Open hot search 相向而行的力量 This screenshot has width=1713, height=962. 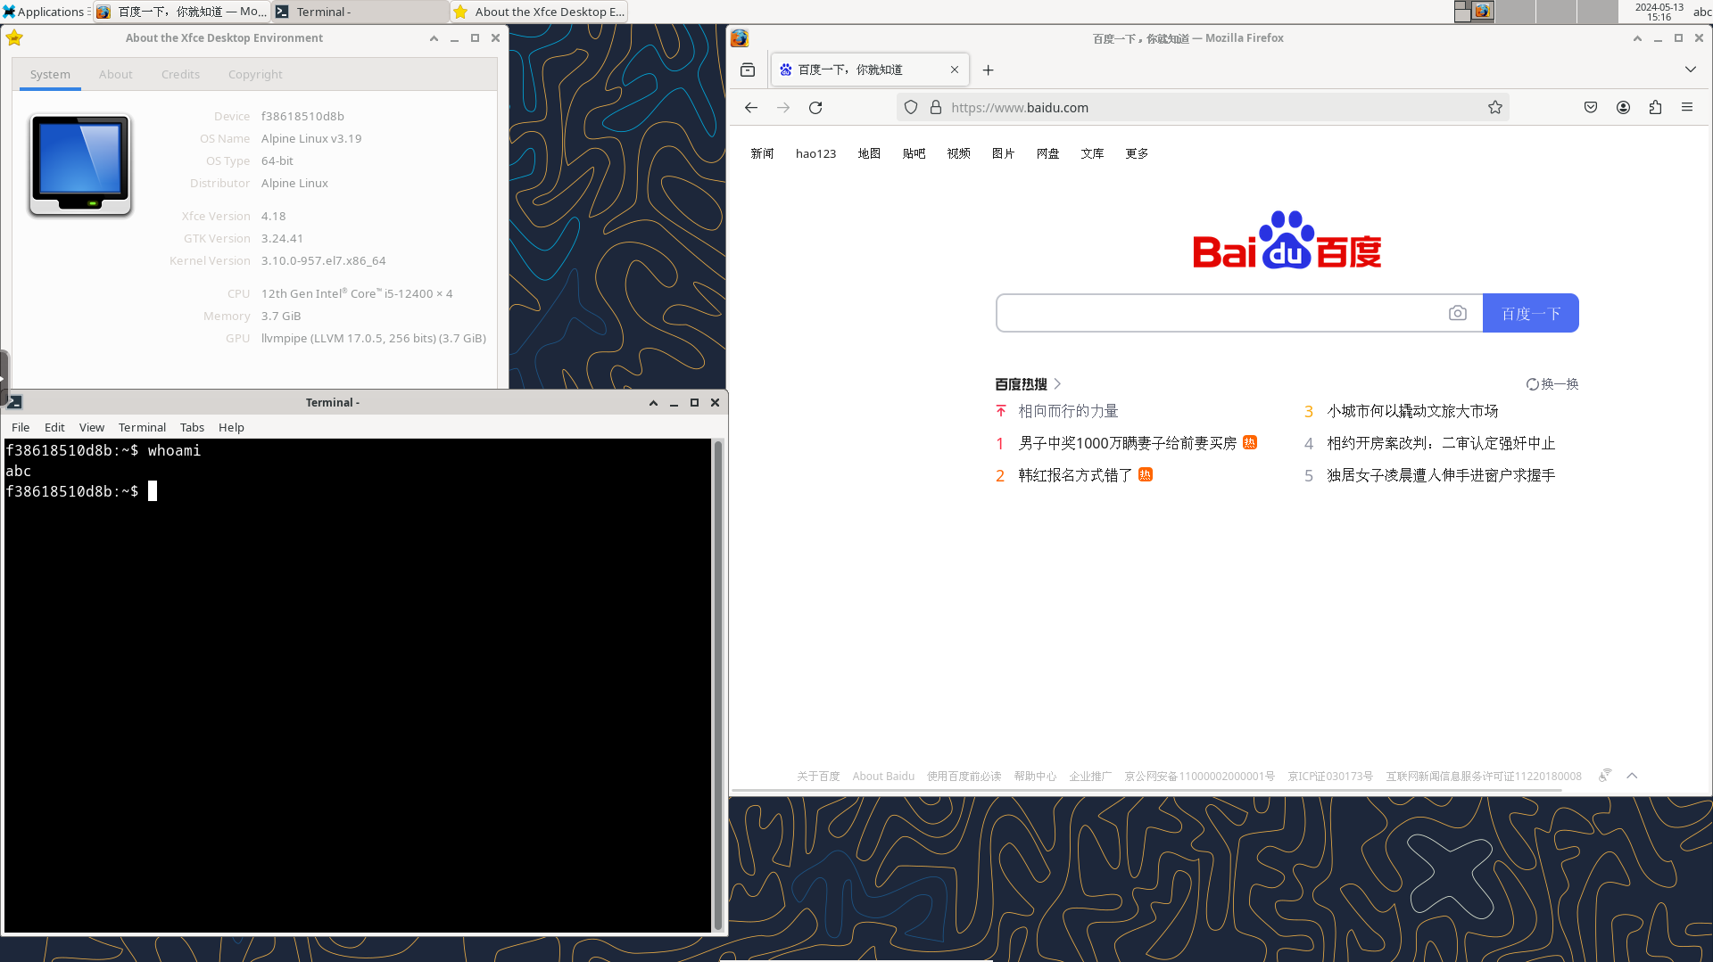tap(1068, 411)
